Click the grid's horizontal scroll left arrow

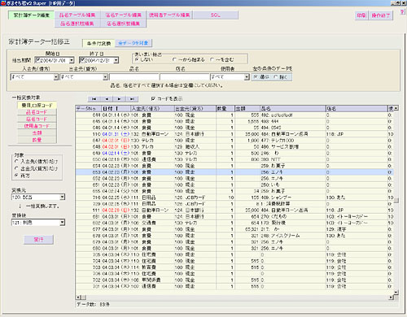point(78,297)
